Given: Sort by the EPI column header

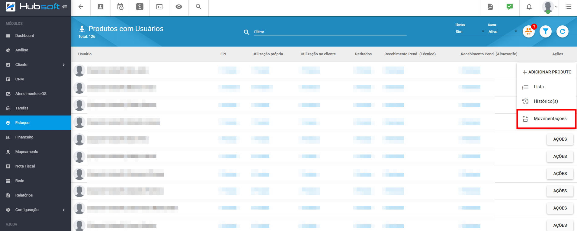Looking at the screenshot, I should tap(223, 54).
